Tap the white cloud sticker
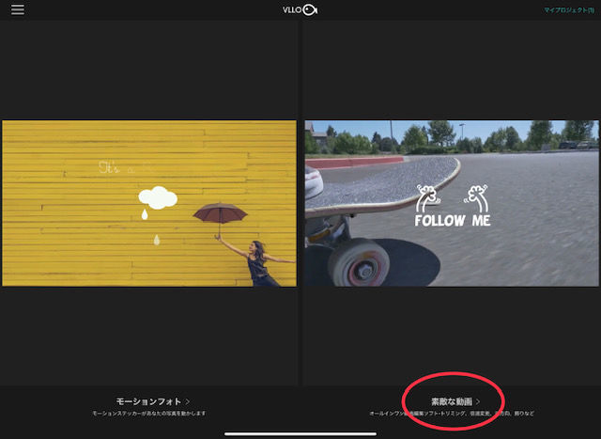Viewport: 601px width, 439px height. pos(158,197)
